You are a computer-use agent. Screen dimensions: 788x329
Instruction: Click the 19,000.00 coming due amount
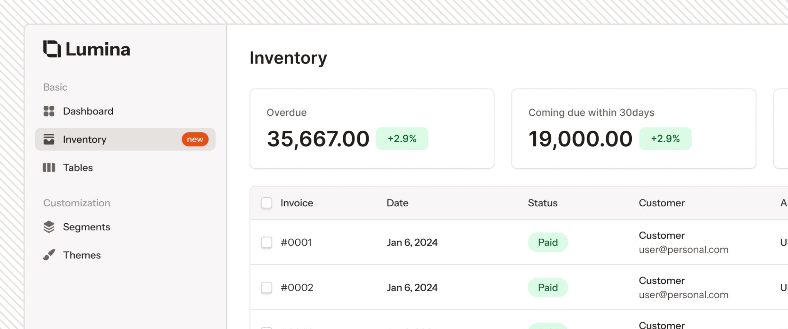[x=580, y=139]
